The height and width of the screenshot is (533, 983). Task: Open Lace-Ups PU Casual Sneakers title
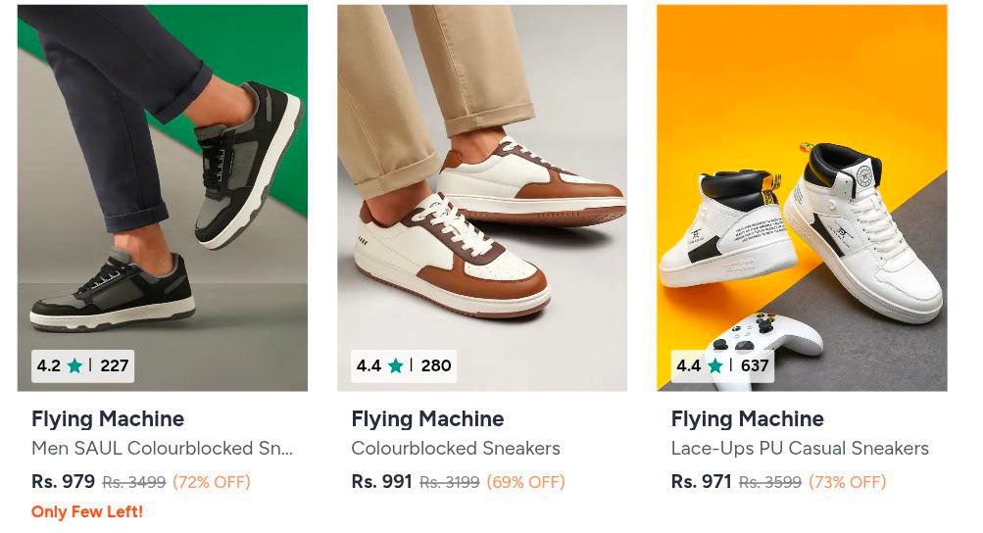point(800,449)
